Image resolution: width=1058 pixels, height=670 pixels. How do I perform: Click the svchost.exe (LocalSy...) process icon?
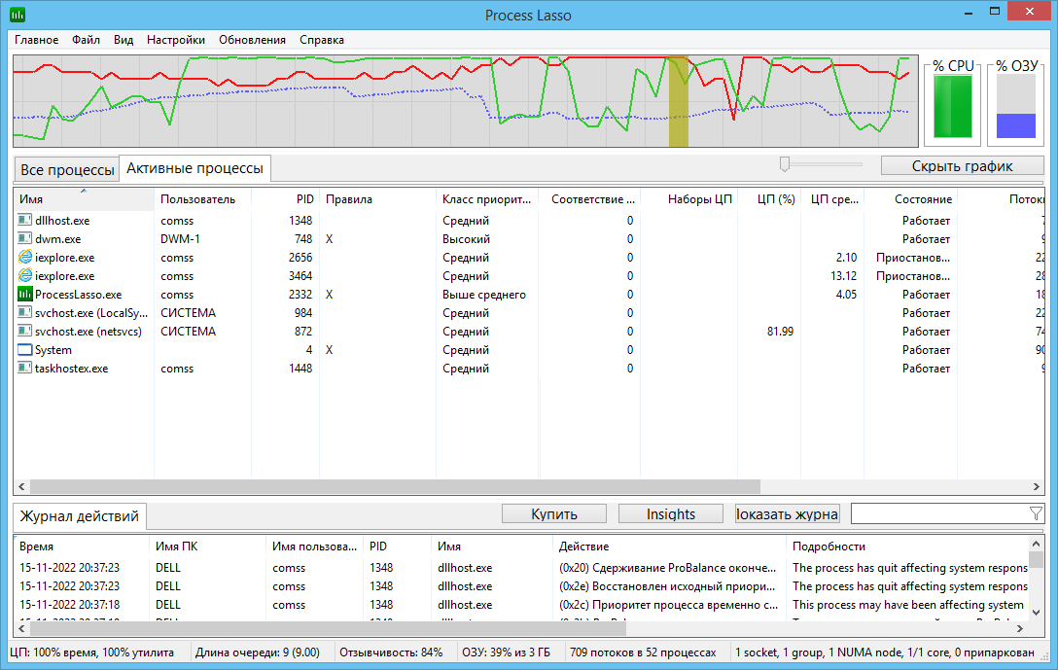25,312
